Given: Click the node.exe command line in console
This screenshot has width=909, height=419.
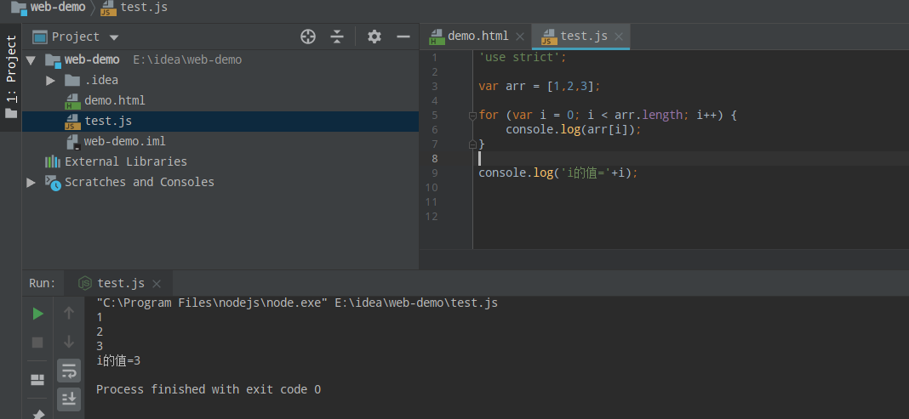Looking at the screenshot, I should [x=297, y=303].
